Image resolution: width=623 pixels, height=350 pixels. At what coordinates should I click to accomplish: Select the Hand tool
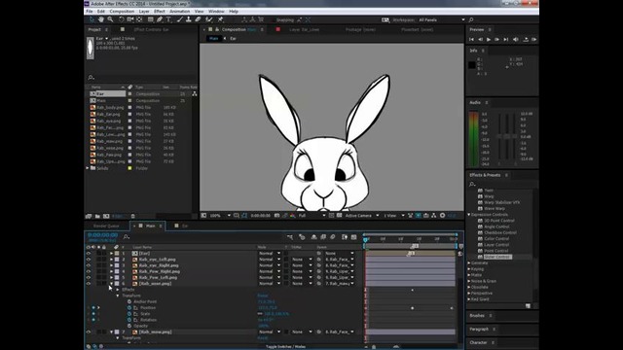click(x=101, y=19)
